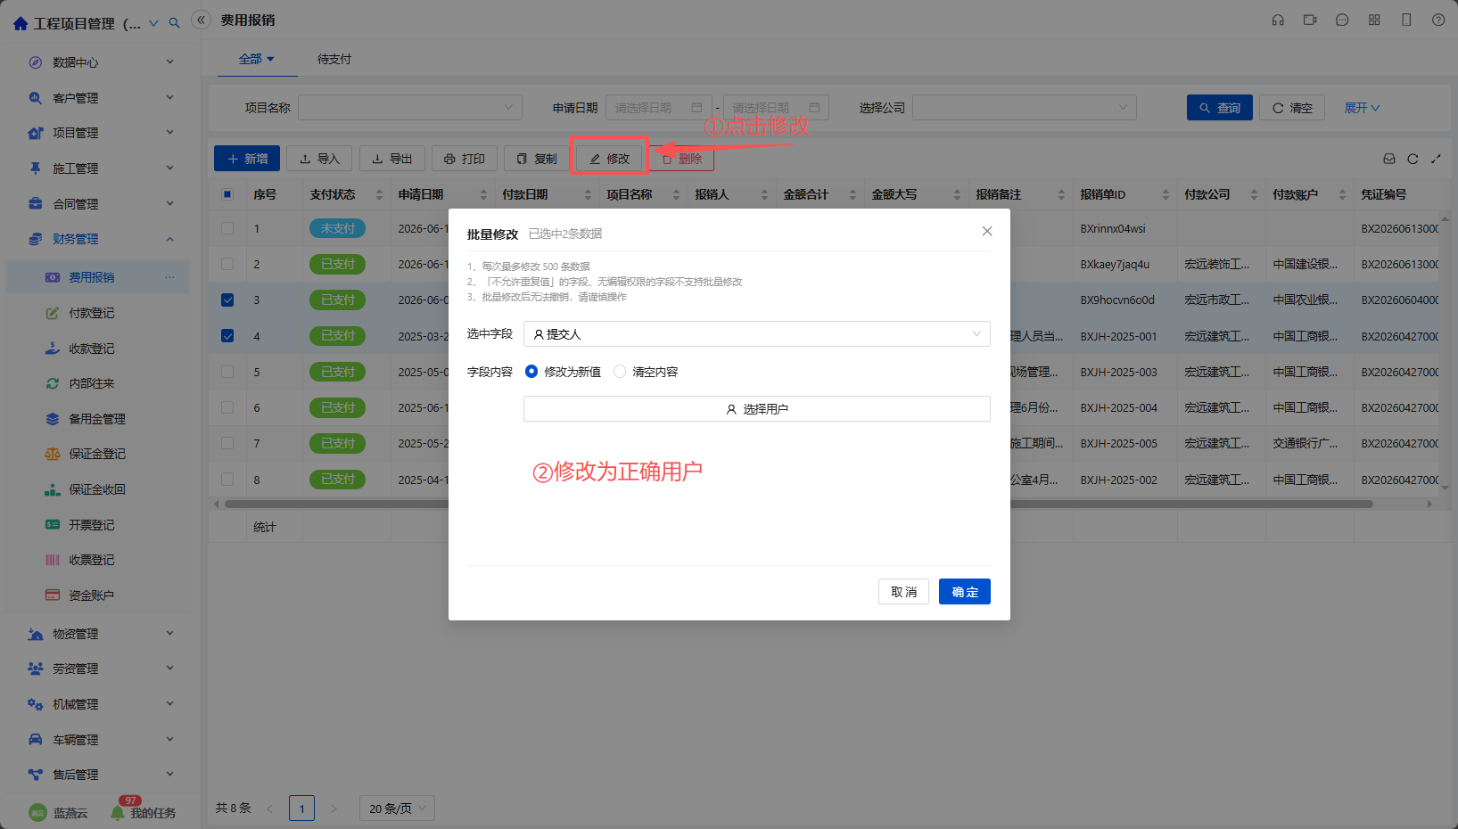The height and width of the screenshot is (829, 1458).
Task: Check the checkbox for row 5
Action: click(x=227, y=372)
